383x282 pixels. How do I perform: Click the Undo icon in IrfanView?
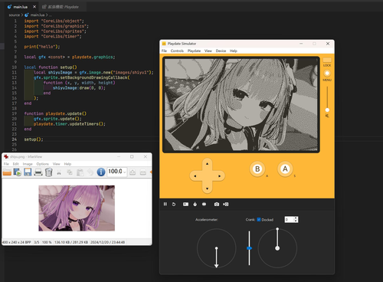click(x=90, y=172)
